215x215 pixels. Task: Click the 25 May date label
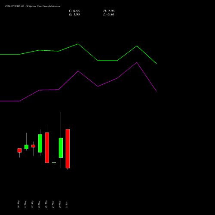click(39, 204)
